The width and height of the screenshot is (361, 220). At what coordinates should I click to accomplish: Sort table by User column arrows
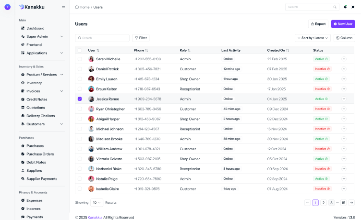98,50
